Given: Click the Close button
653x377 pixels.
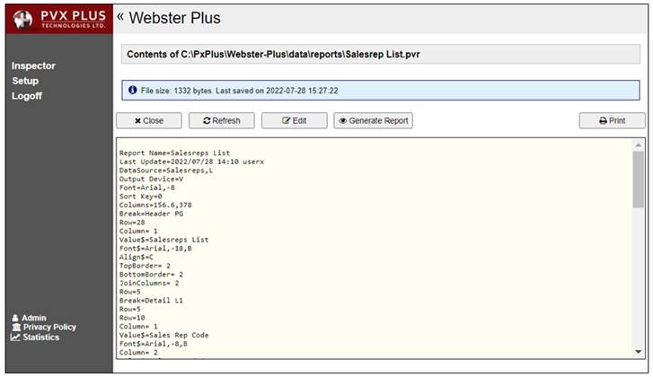Looking at the screenshot, I should point(149,120).
